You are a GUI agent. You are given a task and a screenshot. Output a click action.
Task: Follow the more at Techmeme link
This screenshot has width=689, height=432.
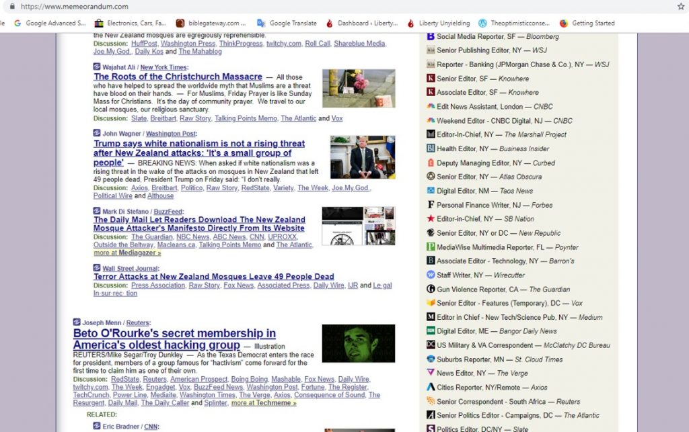[264, 403]
